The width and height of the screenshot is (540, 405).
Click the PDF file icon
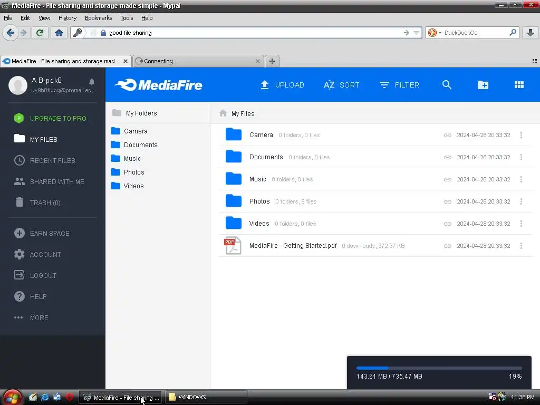pyautogui.click(x=233, y=246)
